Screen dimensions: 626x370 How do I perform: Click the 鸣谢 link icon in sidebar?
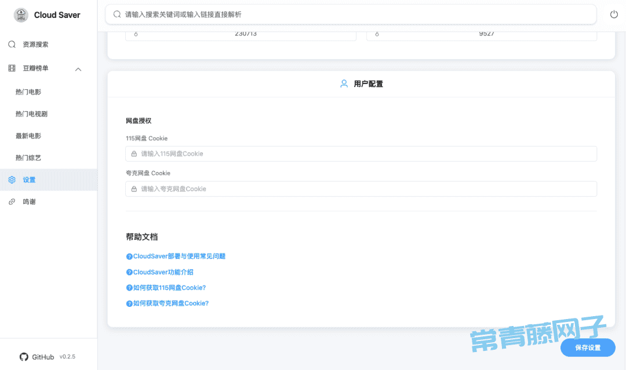[12, 202]
